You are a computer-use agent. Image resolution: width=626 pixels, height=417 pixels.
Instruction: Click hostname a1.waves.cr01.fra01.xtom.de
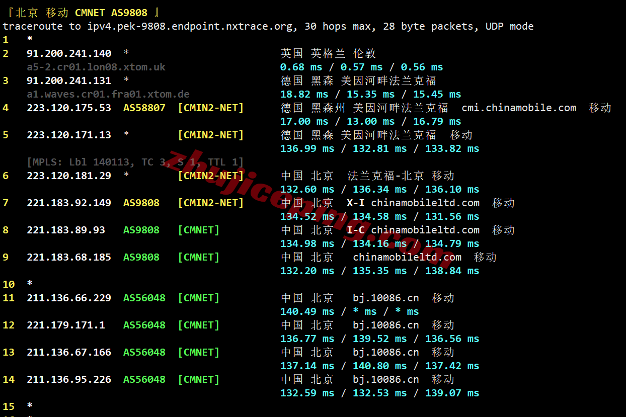(108, 94)
